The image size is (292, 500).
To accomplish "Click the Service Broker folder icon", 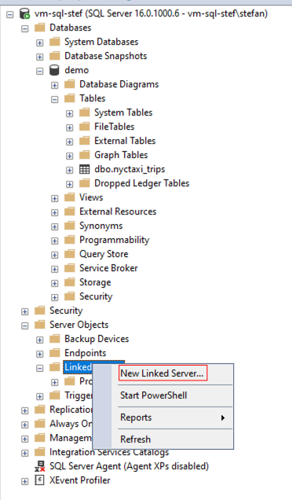I will (69, 268).
